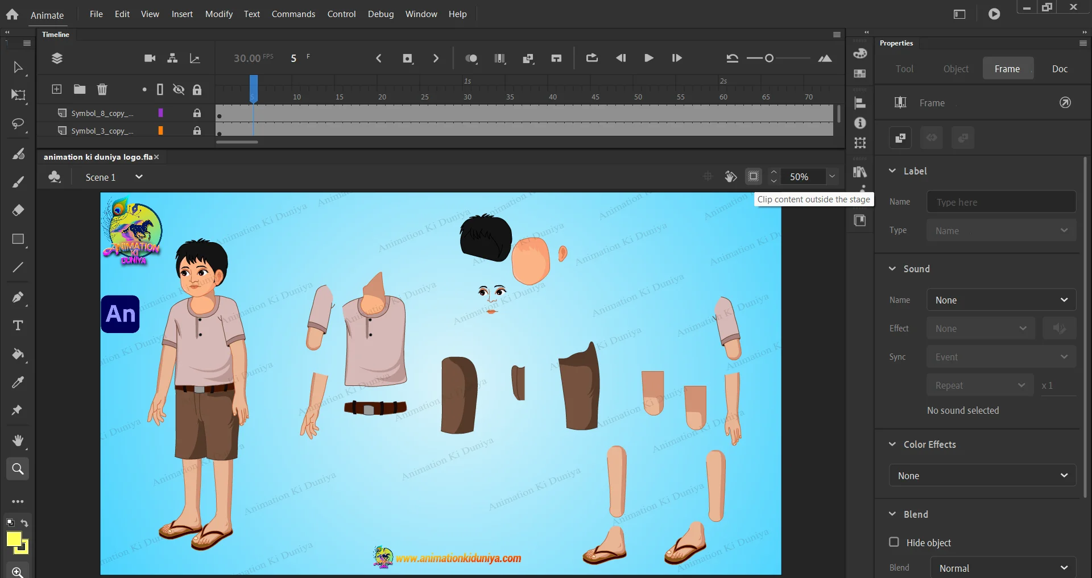Collapse the Label section
This screenshot has width=1092, height=578.
click(892, 171)
